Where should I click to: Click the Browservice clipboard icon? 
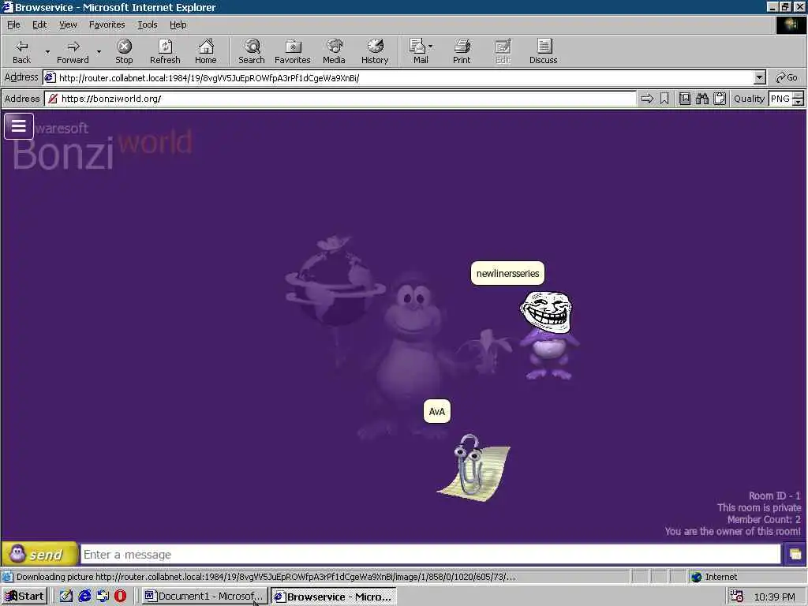point(720,99)
